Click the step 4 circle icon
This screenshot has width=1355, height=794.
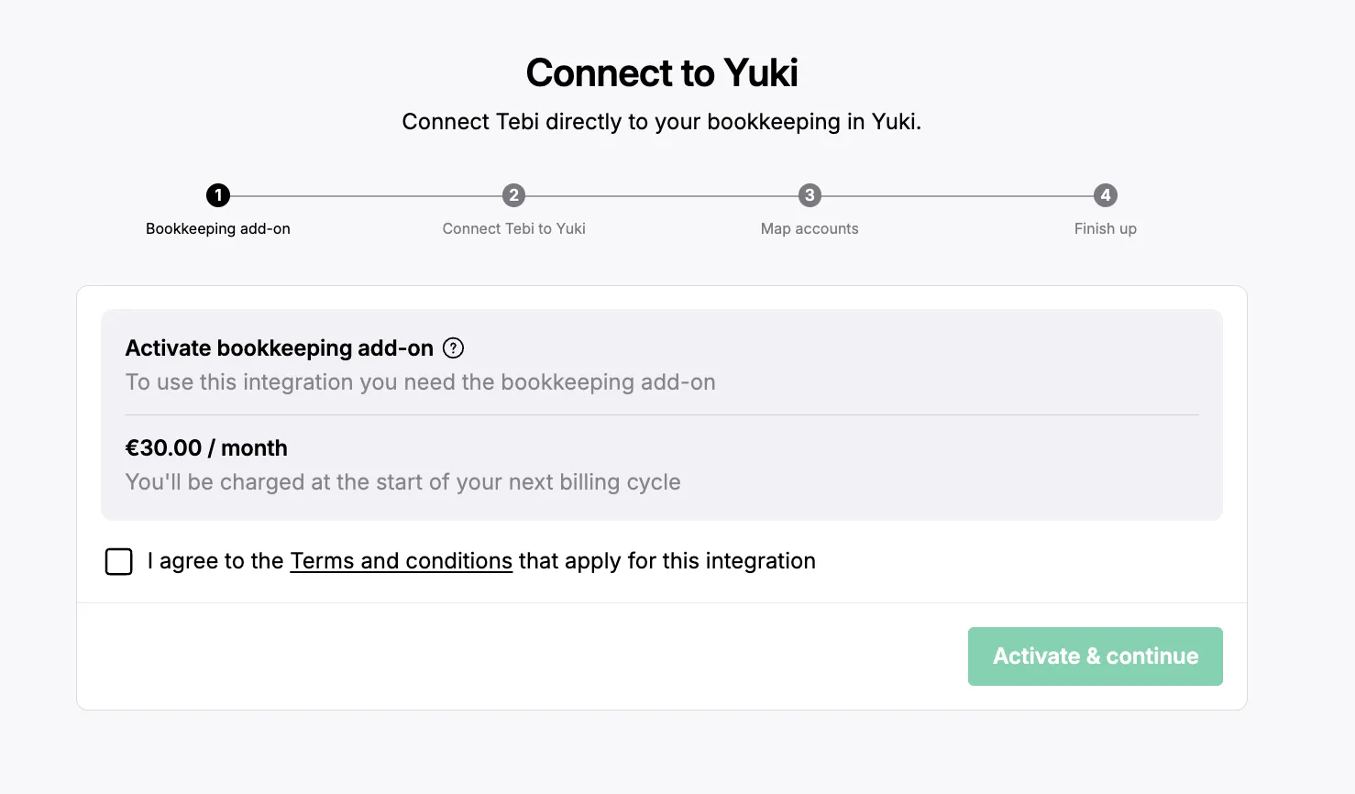coord(1106,195)
